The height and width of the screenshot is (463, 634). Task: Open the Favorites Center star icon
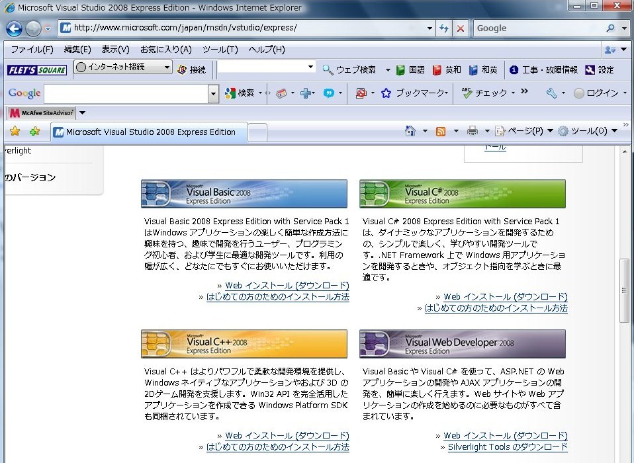[15, 131]
